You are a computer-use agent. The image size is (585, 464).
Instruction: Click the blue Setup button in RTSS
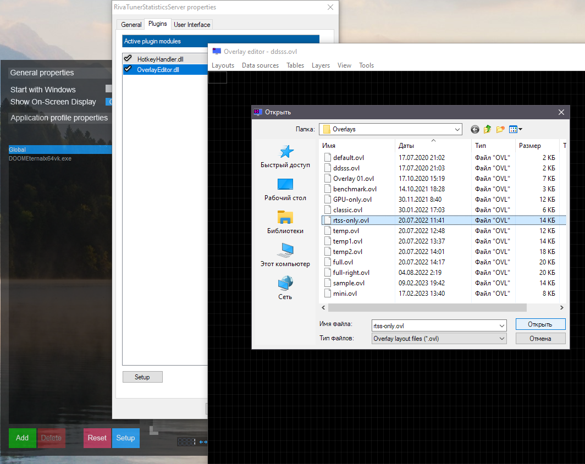(x=126, y=438)
